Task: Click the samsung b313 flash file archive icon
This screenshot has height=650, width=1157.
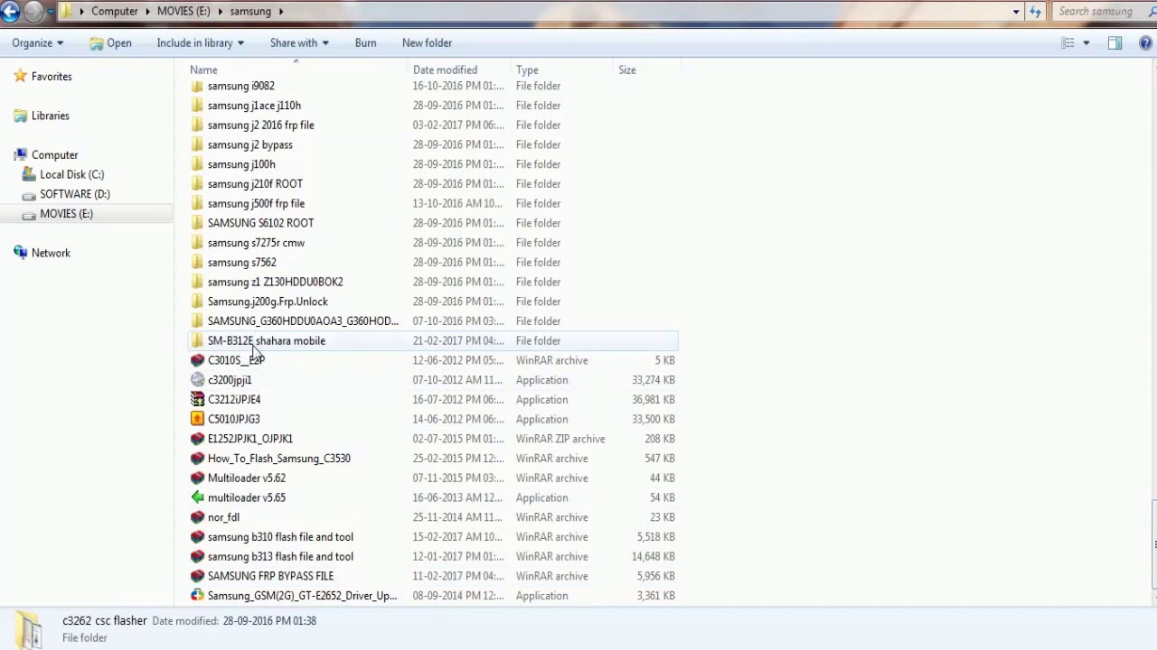Action: [x=197, y=556]
